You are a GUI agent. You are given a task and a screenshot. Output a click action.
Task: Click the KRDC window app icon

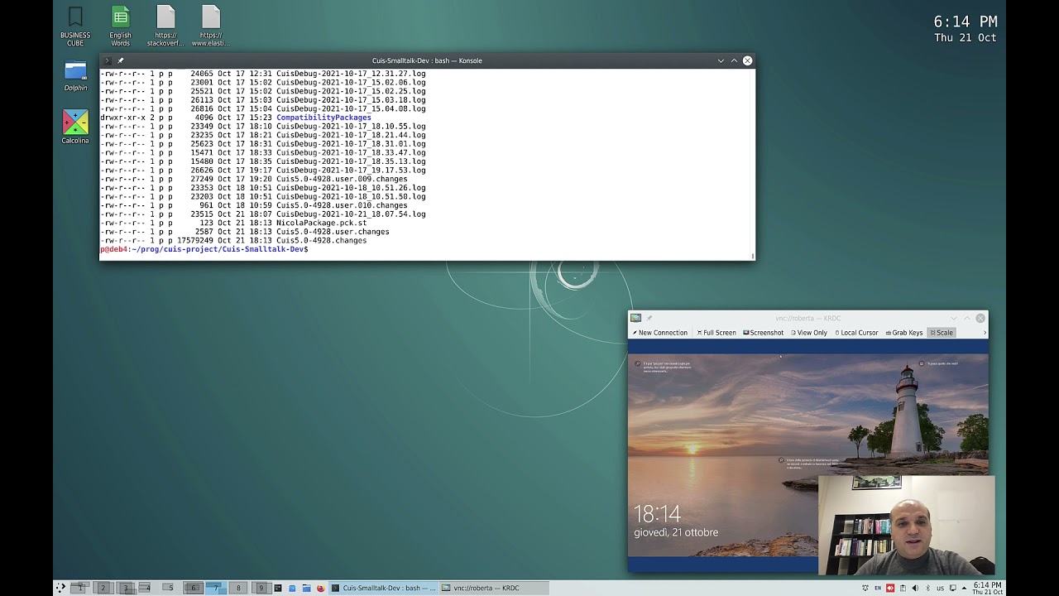(x=635, y=318)
